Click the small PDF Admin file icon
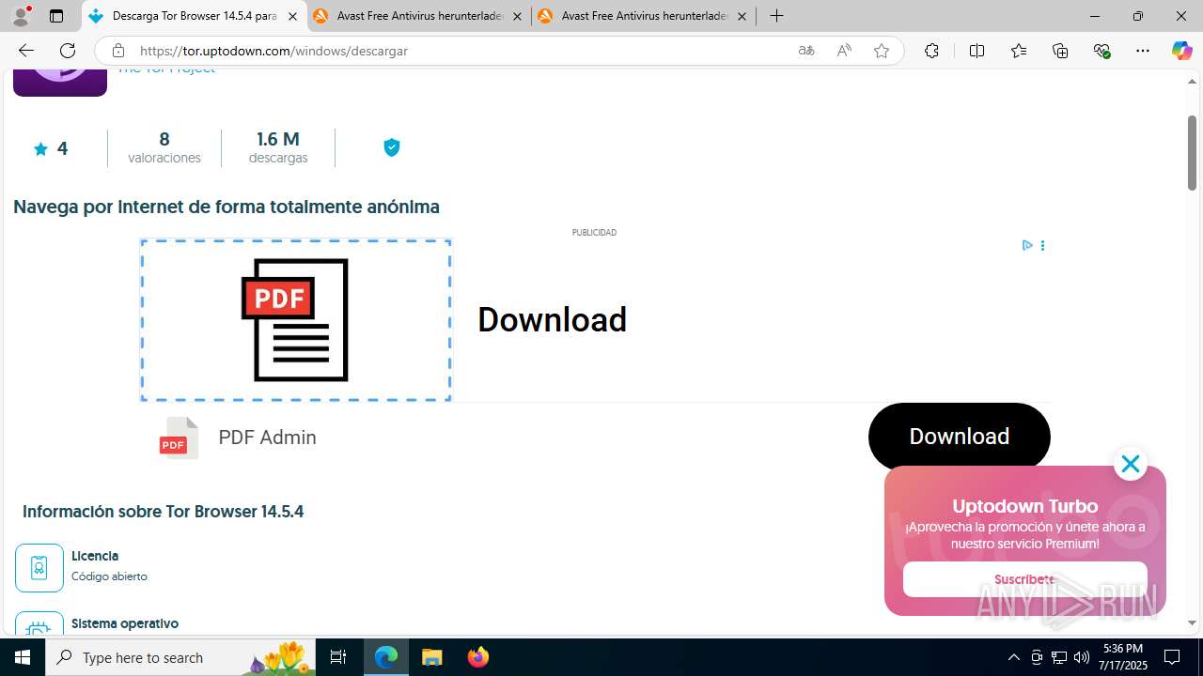The width and height of the screenshot is (1203, 676). 178,438
